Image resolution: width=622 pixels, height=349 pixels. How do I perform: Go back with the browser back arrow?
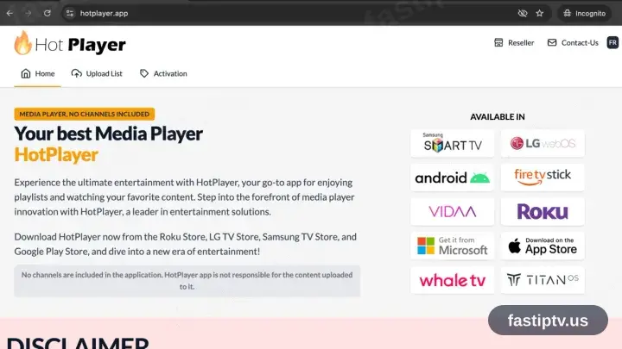[10, 13]
